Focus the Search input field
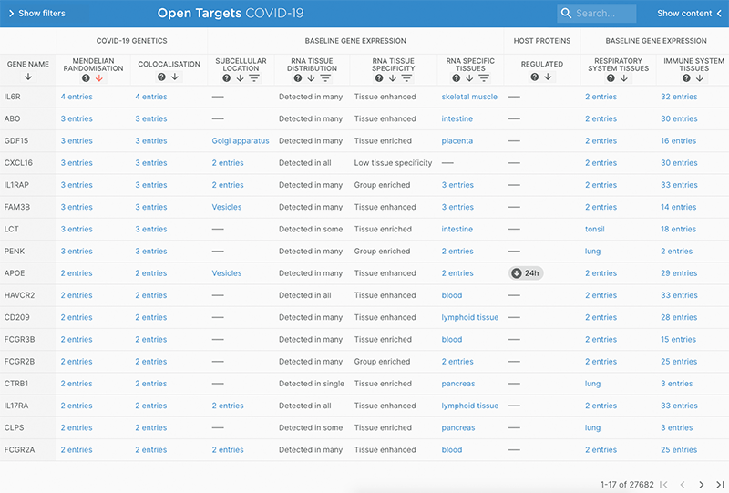729x493 pixels. [597, 13]
